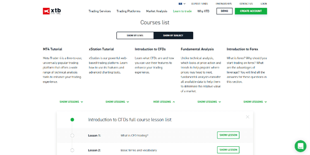Image resolution: width=310 pixels, height=155 pixels.
Task: Open Deposit Funds link
Action: (x=199, y=4)
